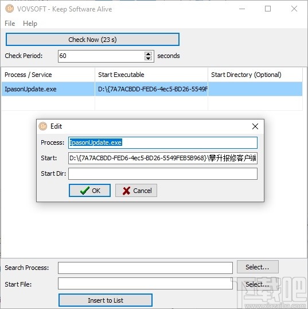The image size is (308, 309).
Task: Cancel the Edit dialog
Action: point(136,190)
